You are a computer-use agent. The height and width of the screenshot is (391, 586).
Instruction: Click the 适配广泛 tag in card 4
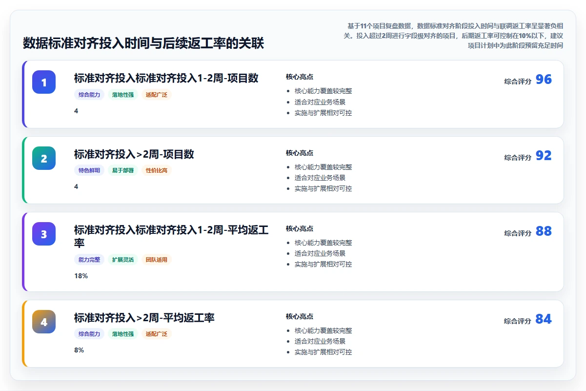pos(157,334)
